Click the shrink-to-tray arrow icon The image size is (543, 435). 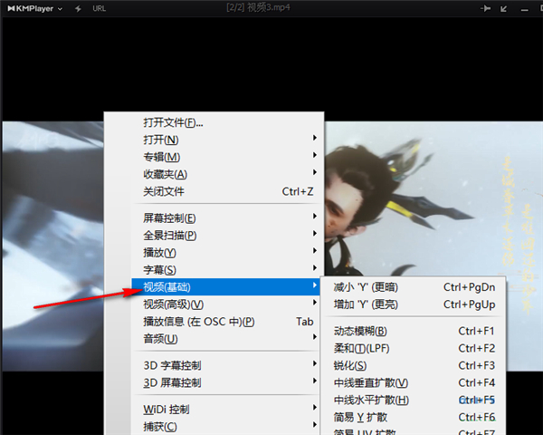[x=504, y=9]
